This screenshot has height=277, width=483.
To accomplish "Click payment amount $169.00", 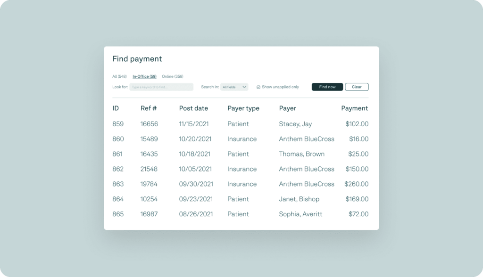I will point(357,199).
